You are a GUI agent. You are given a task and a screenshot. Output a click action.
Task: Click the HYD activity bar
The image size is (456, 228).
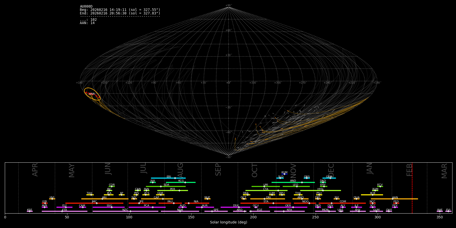click(x=320, y=191)
